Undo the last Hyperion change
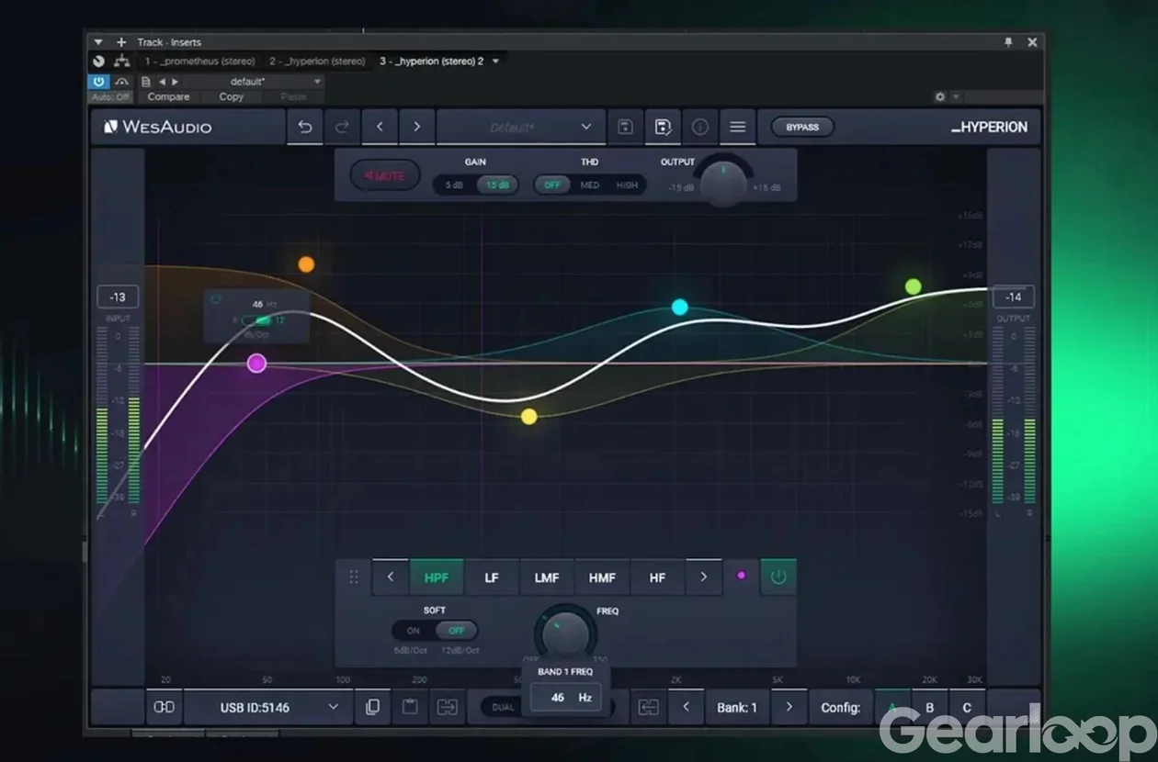Image resolution: width=1158 pixels, height=762 pixels. 305,127
